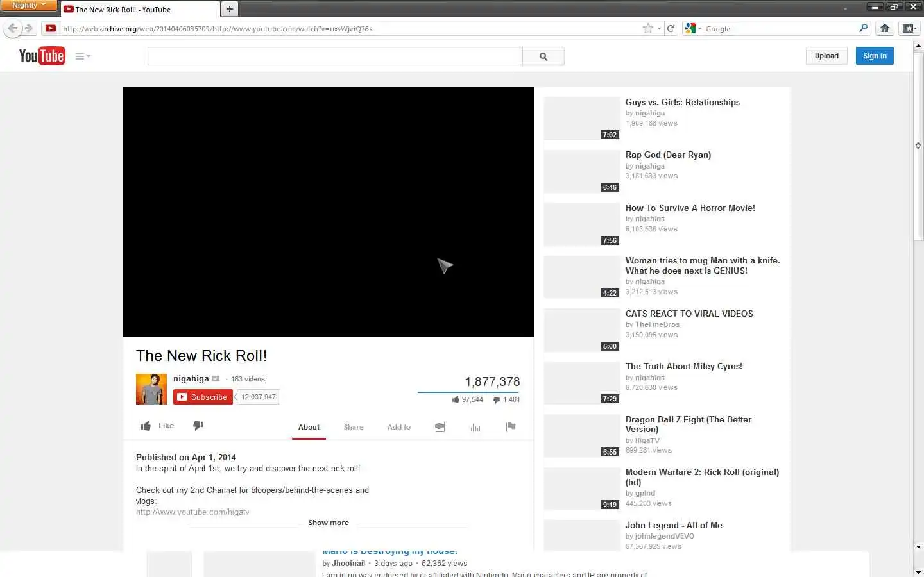This screenshot has height=577, width=924.
Task: Select the Add to tab
Action: point(399,427)
